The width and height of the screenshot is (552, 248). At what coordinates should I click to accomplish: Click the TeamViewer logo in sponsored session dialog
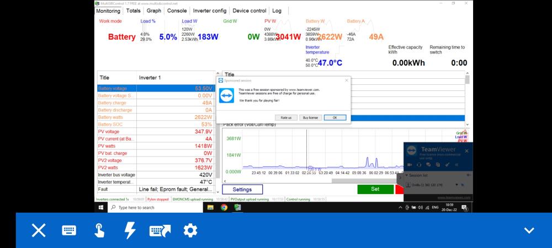tap(226, 95)
